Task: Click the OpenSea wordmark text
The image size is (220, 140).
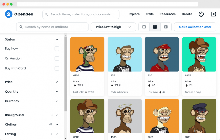Action: (24, 14)
